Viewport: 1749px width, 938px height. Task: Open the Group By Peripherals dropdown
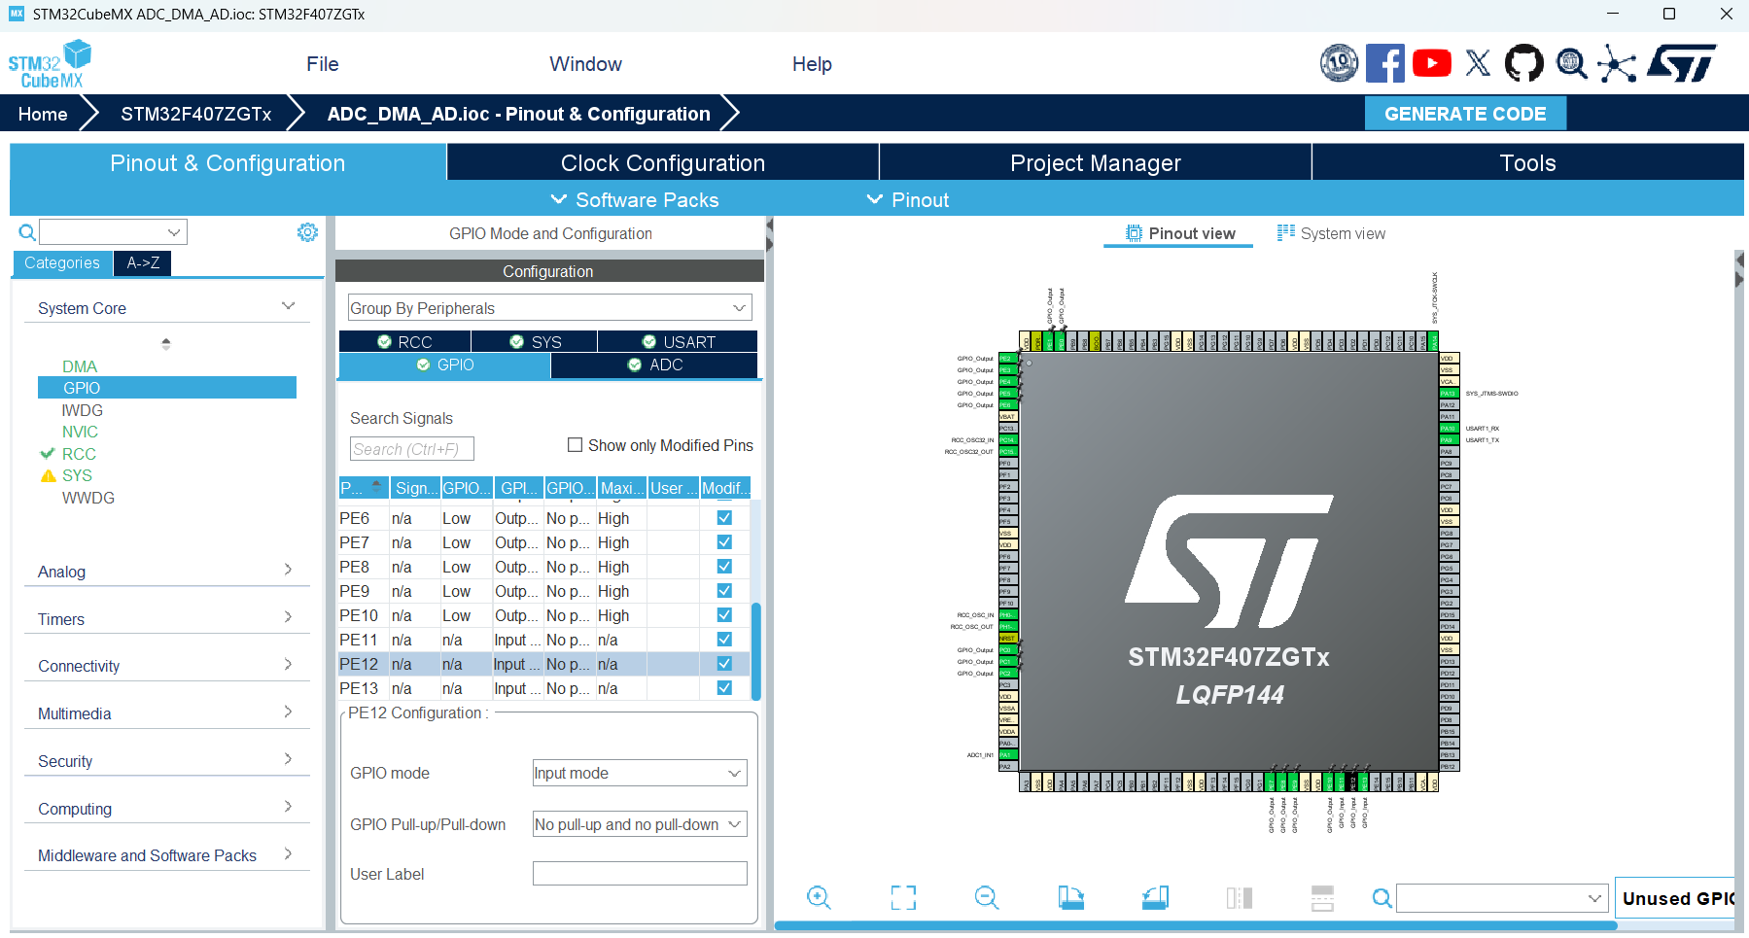coord(548,307)
